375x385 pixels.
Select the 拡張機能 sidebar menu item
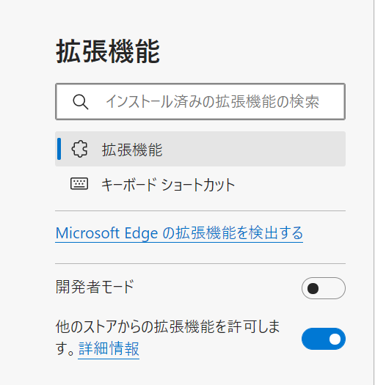tap(200, 149)
